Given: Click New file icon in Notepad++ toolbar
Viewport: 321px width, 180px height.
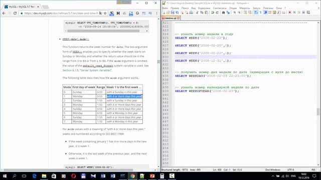Looking at the screenshot, I should [164, 12].
